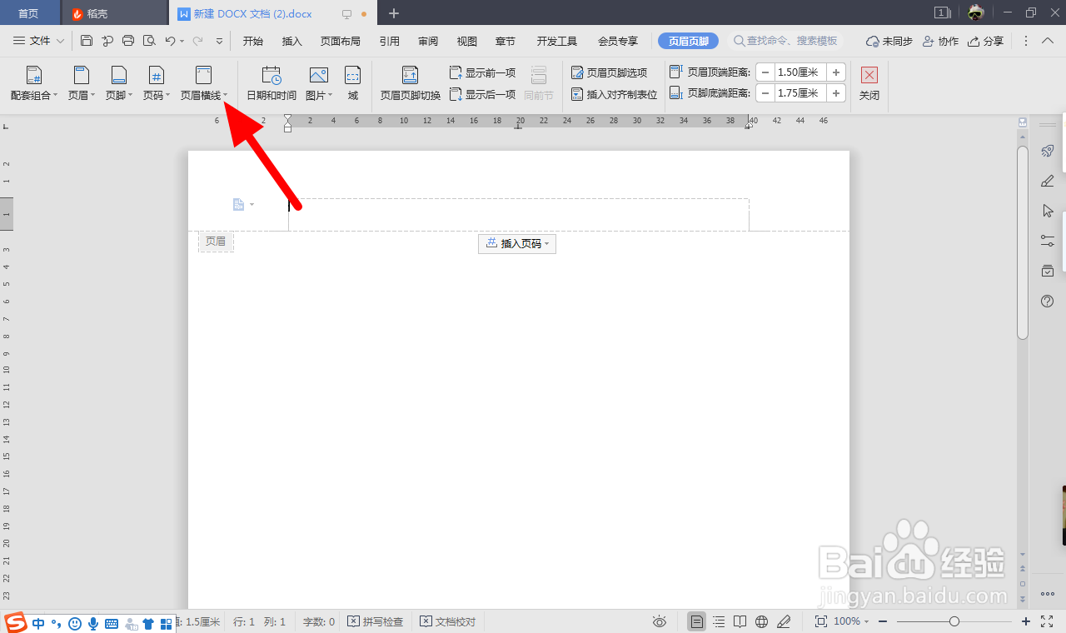The width and height of the screenshot is (1066, 633).
Task: Show previous item with 显示前一项
Action: [483, 72]
